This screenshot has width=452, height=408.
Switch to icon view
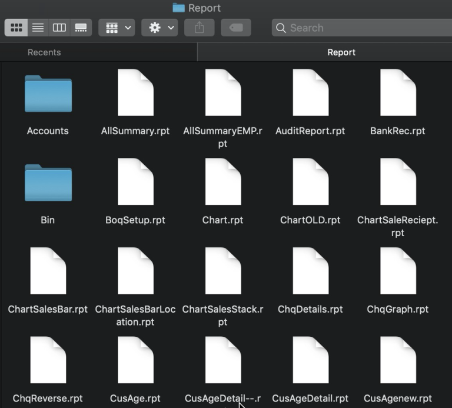(16, 28)
